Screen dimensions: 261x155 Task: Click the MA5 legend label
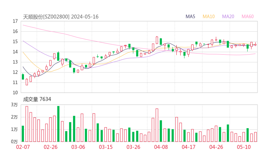(x=190, y=17)
